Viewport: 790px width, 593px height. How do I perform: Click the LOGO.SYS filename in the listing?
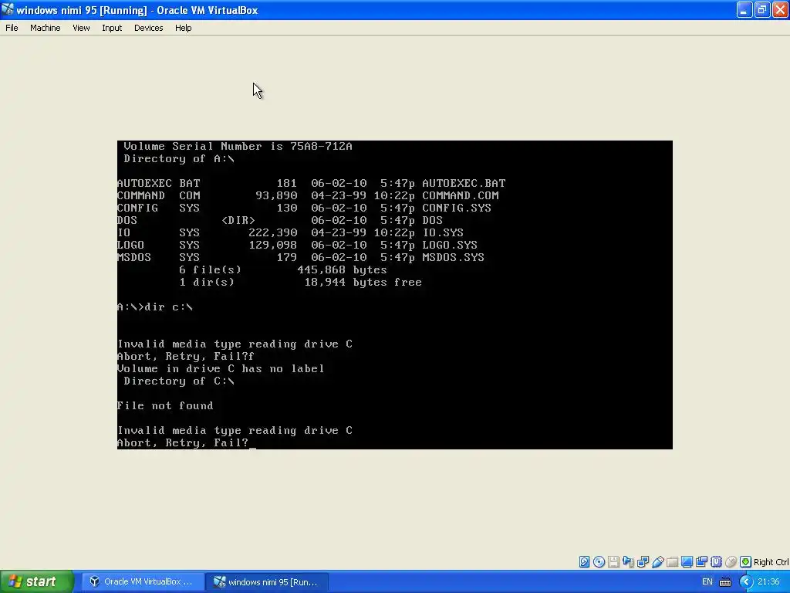[x=450, y=245]
